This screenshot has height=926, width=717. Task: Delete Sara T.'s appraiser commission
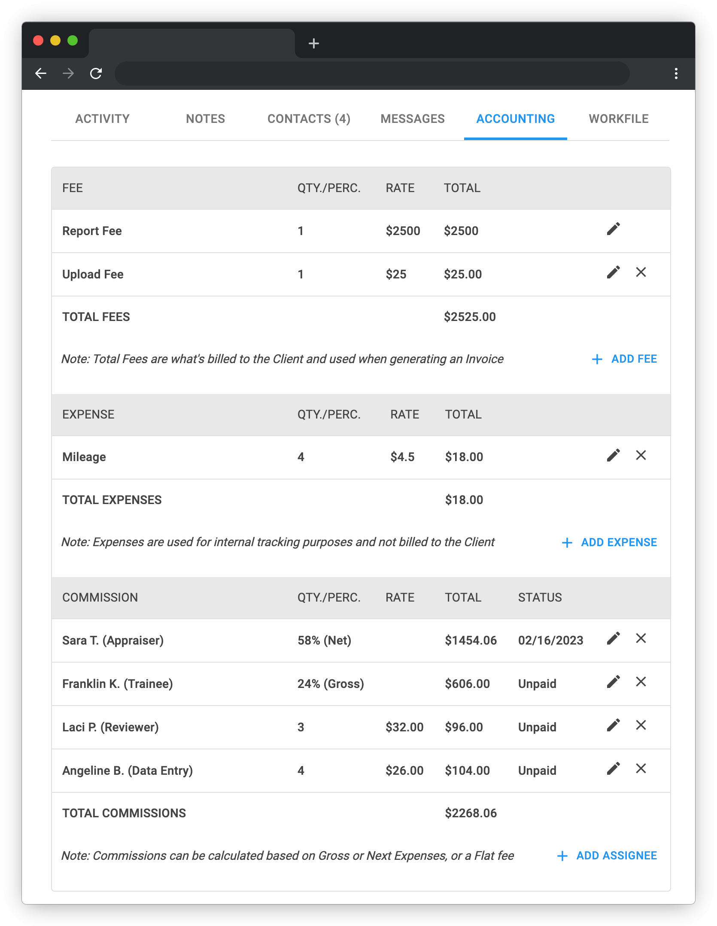(641, 639)
